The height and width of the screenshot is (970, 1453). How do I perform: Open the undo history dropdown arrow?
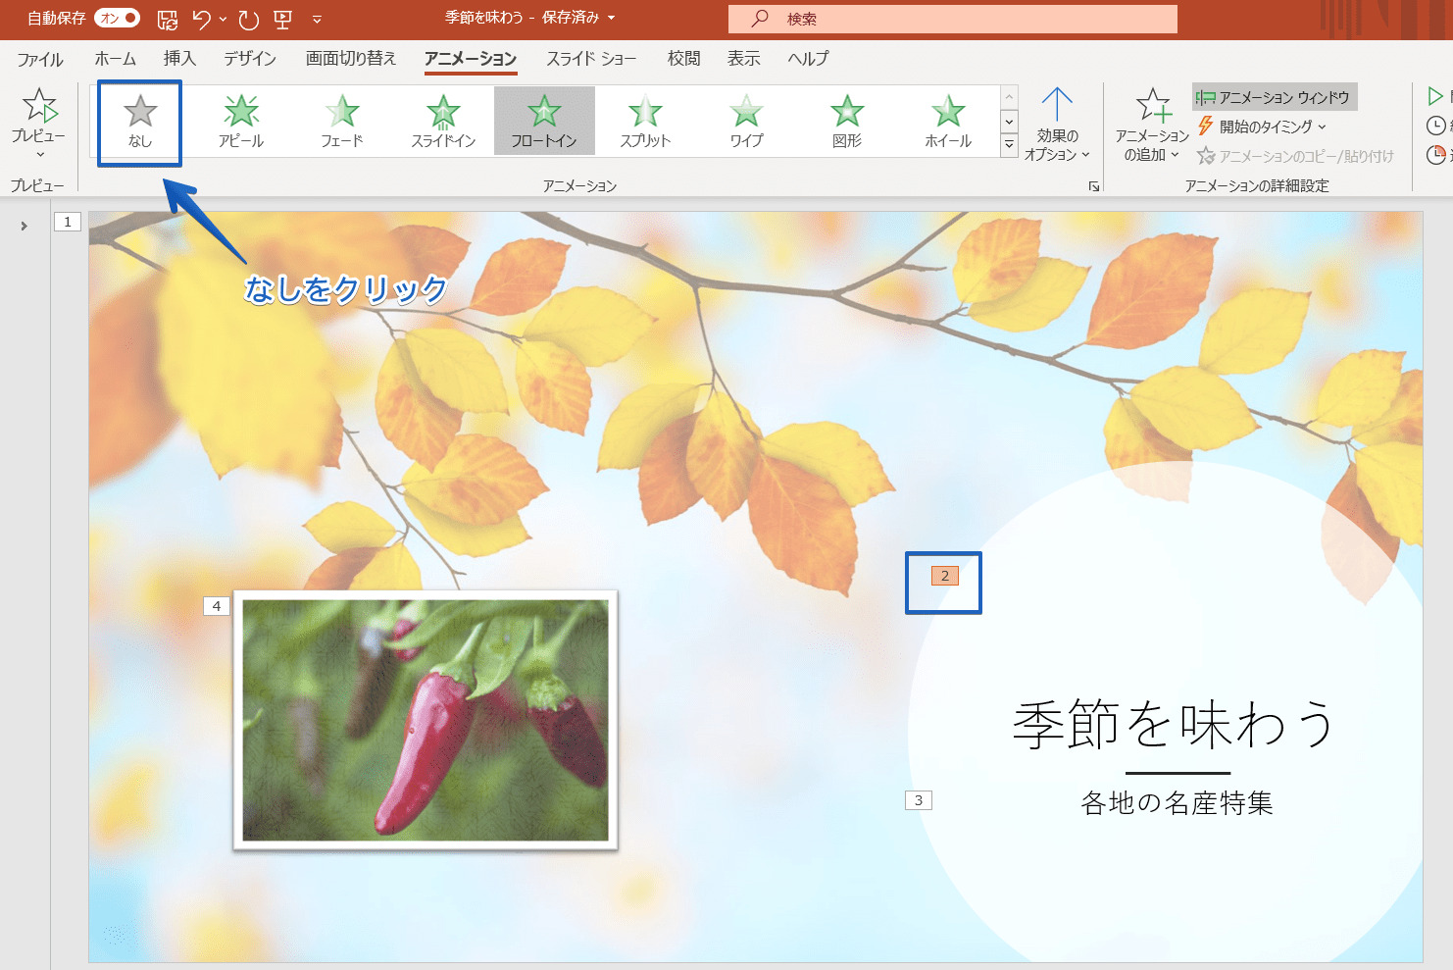pos(224,19)
